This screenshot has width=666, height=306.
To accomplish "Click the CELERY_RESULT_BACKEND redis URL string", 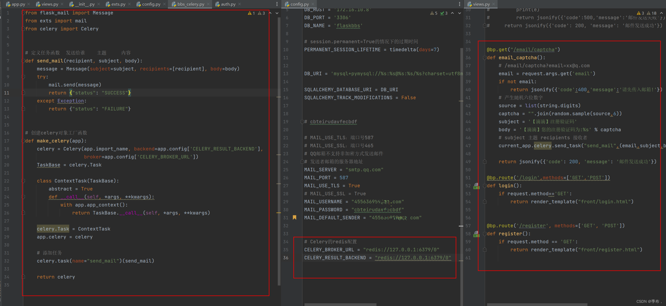I will point(413,258).
